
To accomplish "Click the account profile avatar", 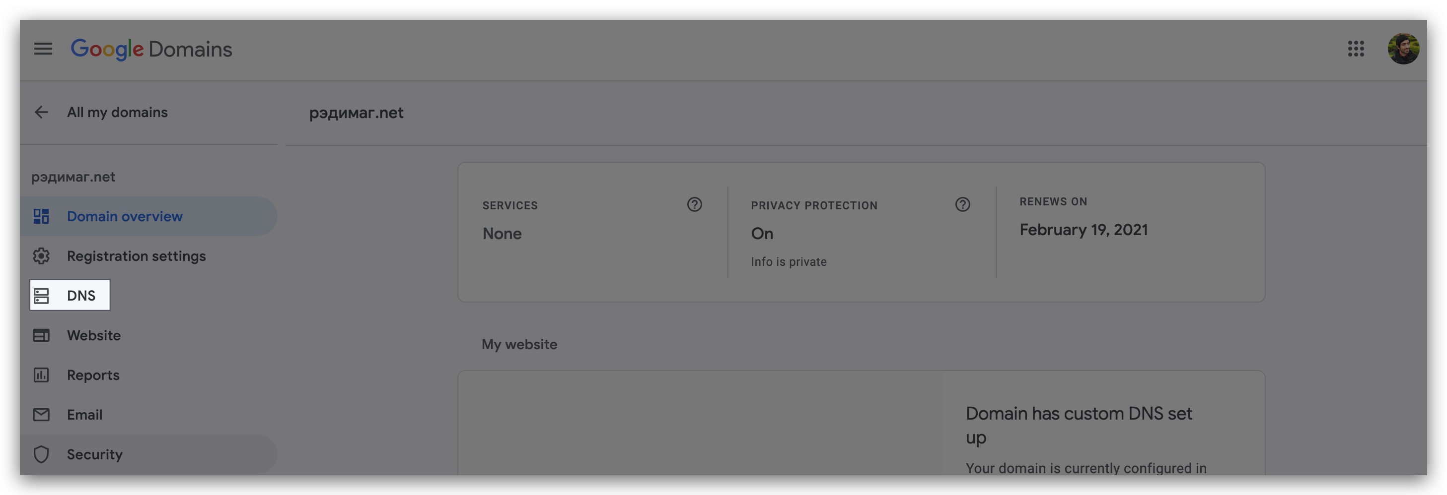I will (1403, 49).
